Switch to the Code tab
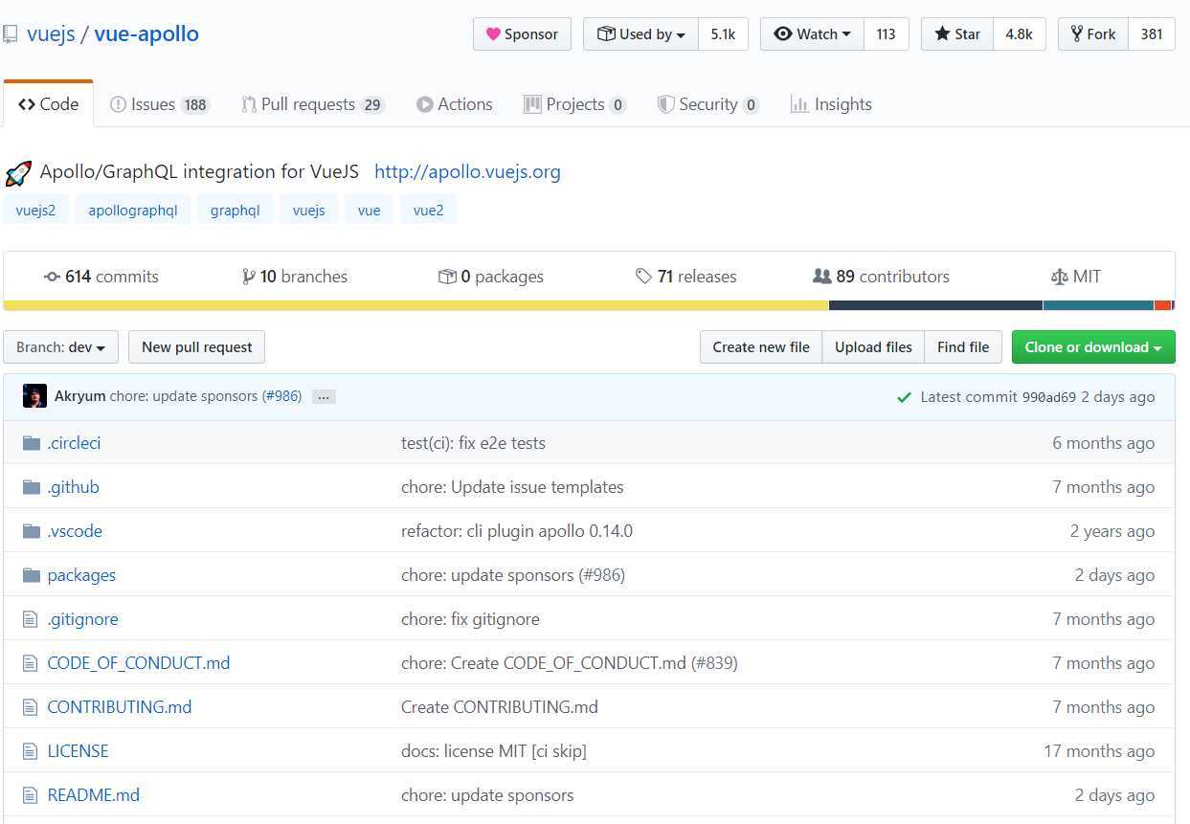Viewport: 1190px width, 824px height. coord(49,104)
